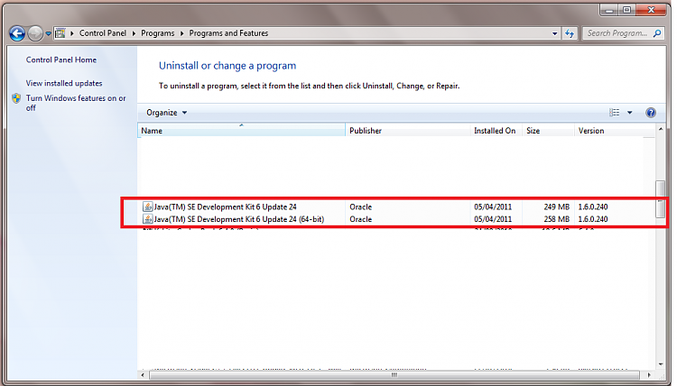Open Control Panel Home link
The image size is (677, 386).
point(60,60)
